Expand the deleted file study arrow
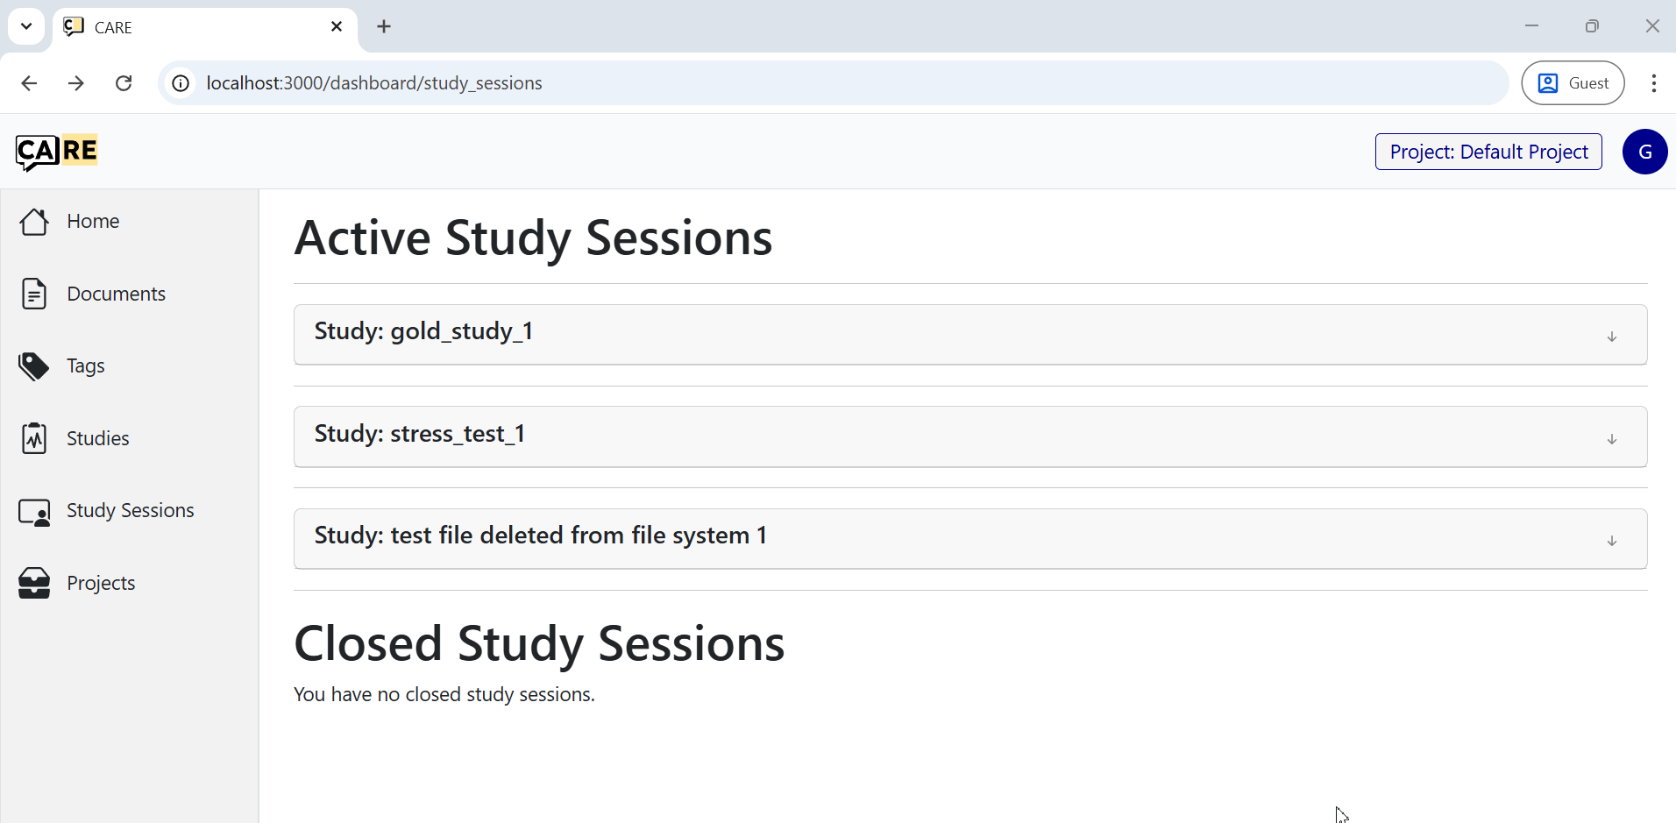The height and width of the screenshot is (823, 1676). pyautogui.click(x=1611, y=541)
